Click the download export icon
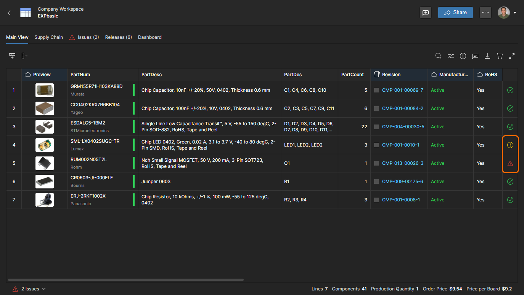524x295 pixels. point(487,56)
